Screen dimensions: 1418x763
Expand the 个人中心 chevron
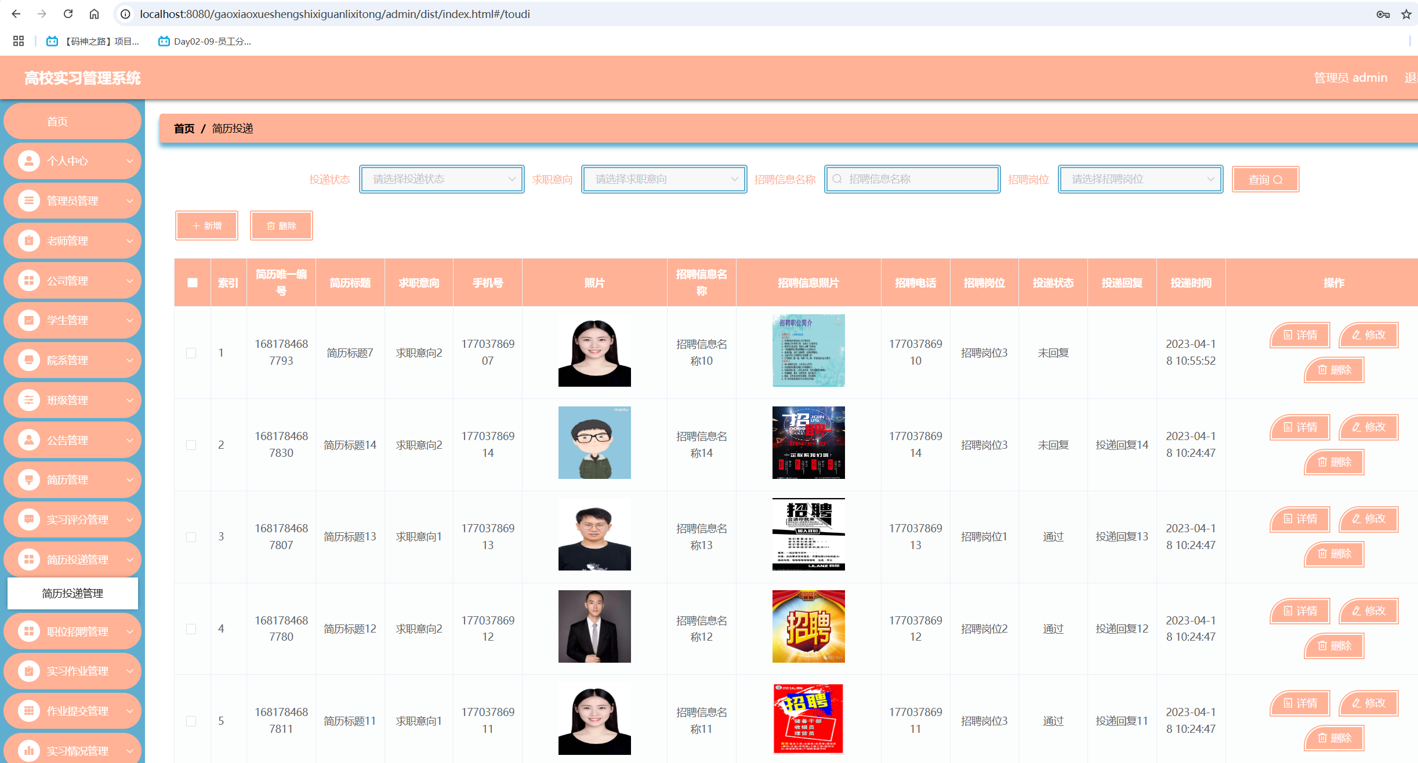click(x=130, y=161)
